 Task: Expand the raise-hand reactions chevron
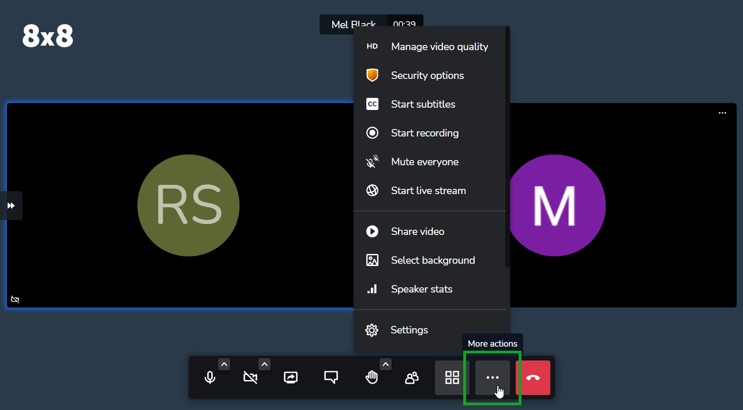(386, 364)
